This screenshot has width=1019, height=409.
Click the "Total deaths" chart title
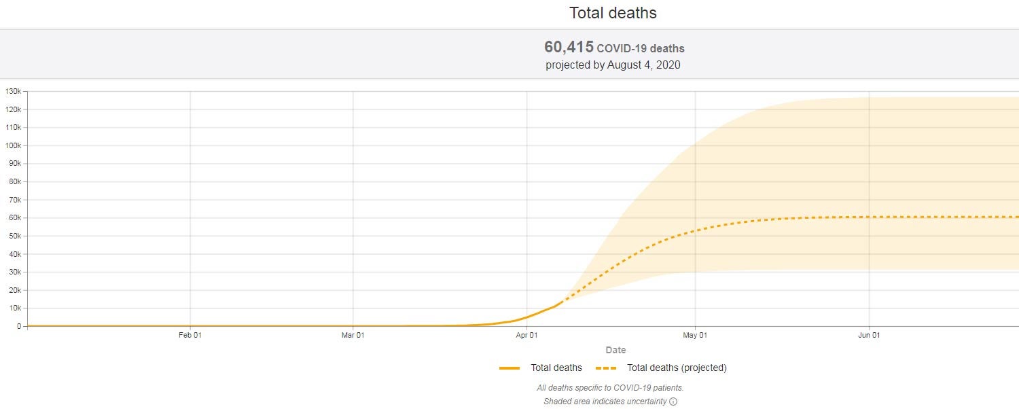point(613,13)
